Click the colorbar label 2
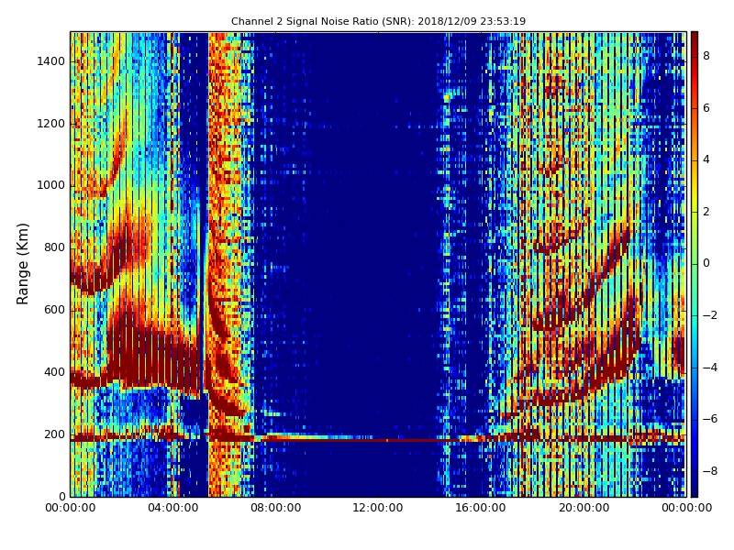 [706, 212]
